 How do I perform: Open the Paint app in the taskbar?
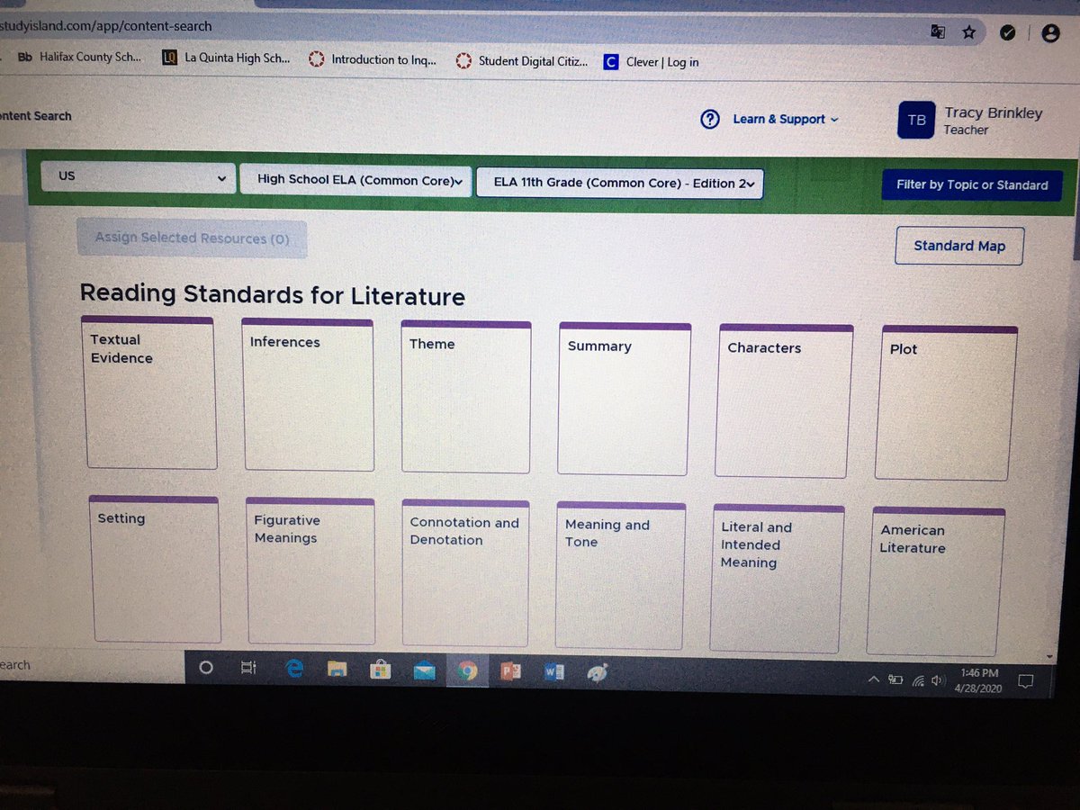(x=598, y=673)
